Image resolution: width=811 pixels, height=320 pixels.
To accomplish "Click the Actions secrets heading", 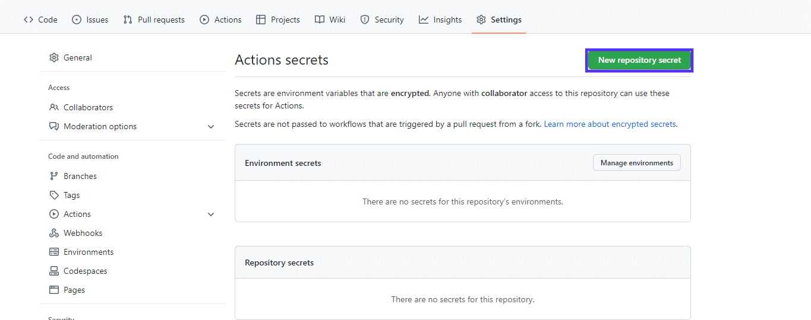I will point(282,60).
